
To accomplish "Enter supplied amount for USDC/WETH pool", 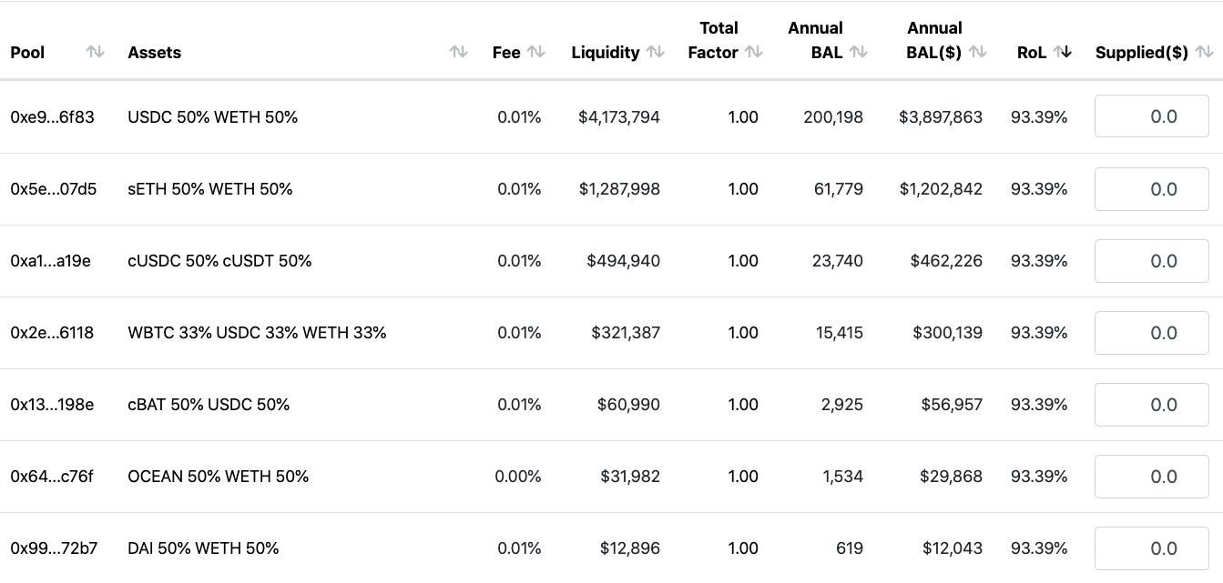I will (1152, 116).
